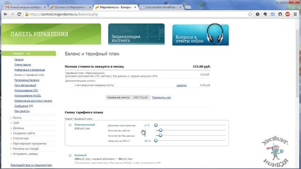301x169 pixels.
Task: Select the 'Персональный' plan radio button
Action: 70,125
